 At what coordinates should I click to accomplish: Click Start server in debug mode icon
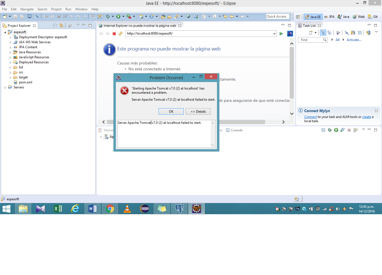330,130
